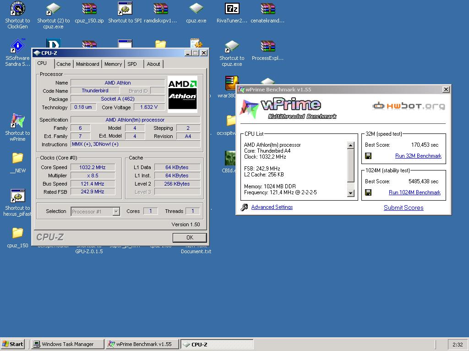The height and width of the screenshot is (351, 469).
Task: Open the About tab in CPU-Z
Action: click(x=153, y=64)
